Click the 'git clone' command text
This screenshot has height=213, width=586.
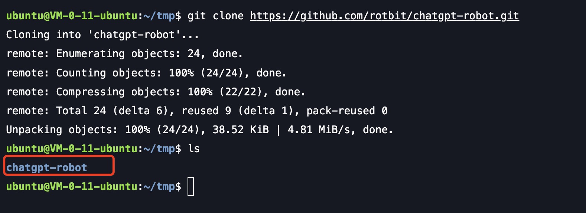(x=215, y=16)
